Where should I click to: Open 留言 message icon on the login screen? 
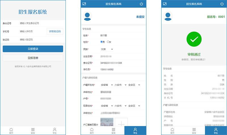point(33,130)
